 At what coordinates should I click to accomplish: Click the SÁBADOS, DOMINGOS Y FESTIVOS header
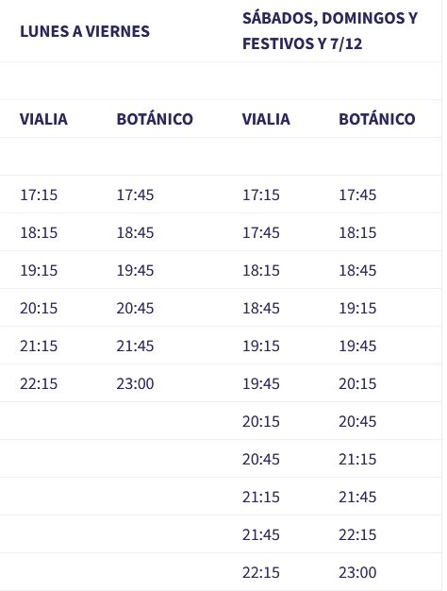(x=330, y=31)
